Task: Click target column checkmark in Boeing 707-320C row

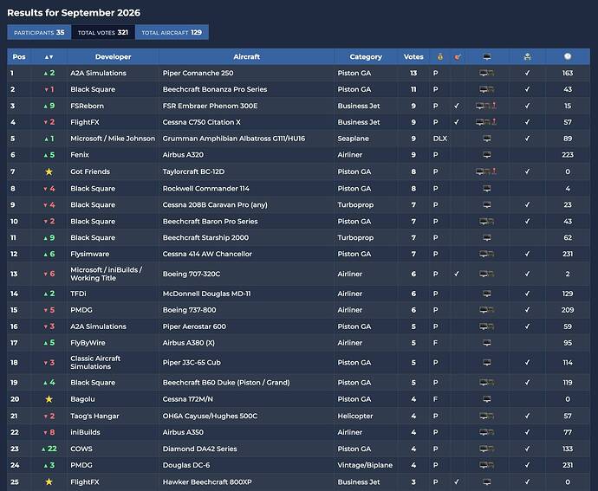Action: click(x=457, y=274)
